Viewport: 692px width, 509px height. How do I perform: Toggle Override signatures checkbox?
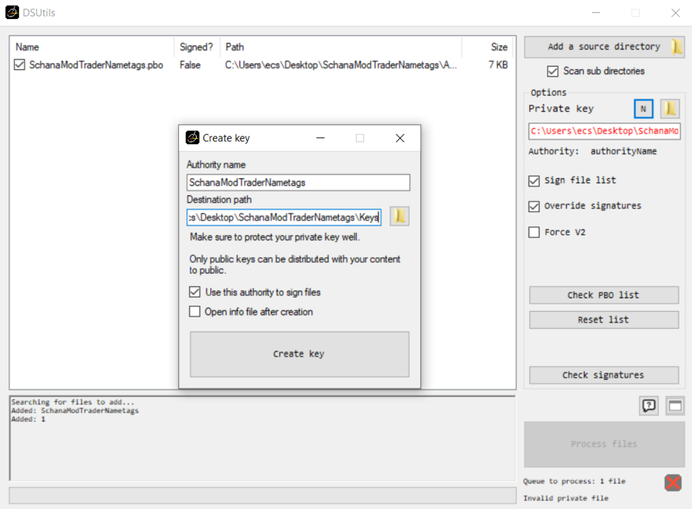pos(534,206)
